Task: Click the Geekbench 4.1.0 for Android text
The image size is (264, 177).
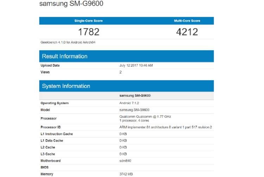Action: pos(68,43)
